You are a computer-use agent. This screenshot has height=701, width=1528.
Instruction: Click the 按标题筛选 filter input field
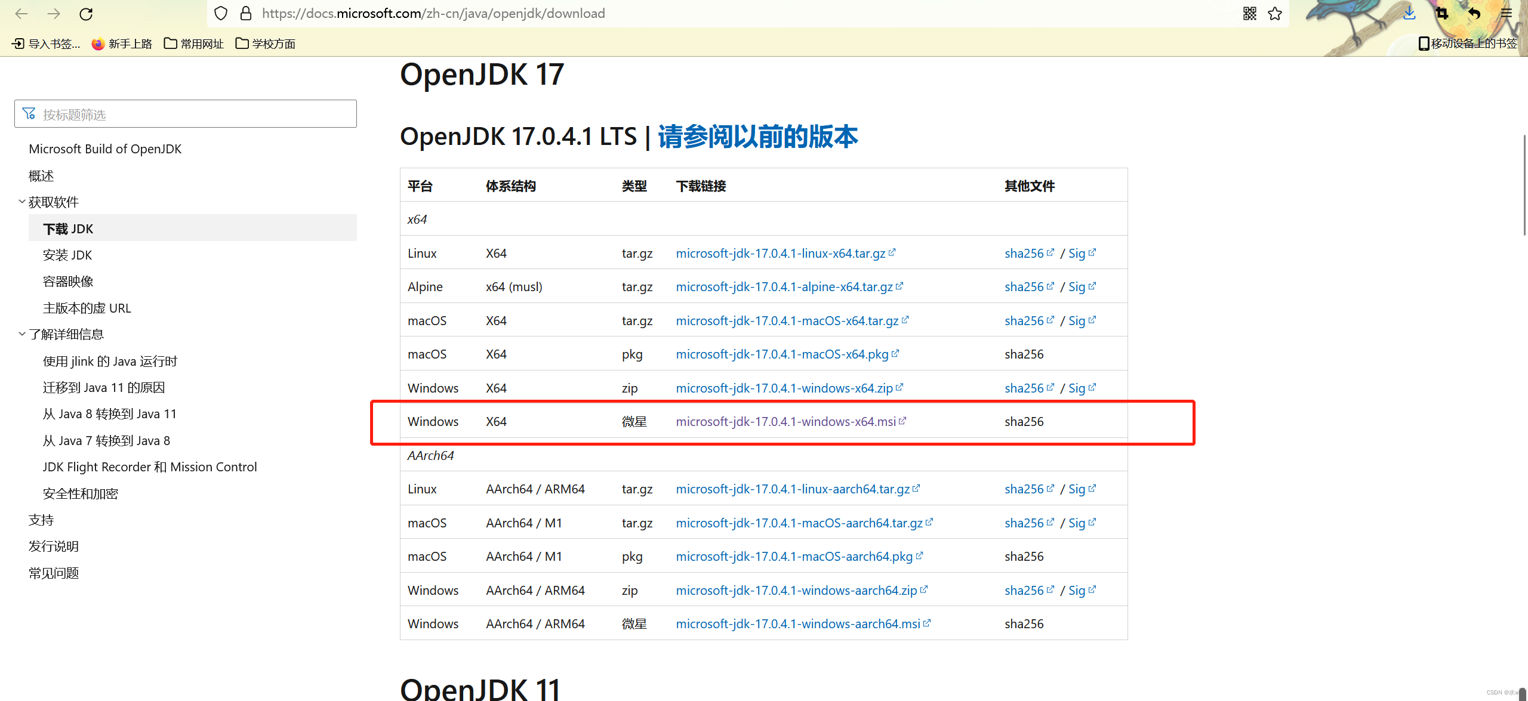[x=186, y=114]
